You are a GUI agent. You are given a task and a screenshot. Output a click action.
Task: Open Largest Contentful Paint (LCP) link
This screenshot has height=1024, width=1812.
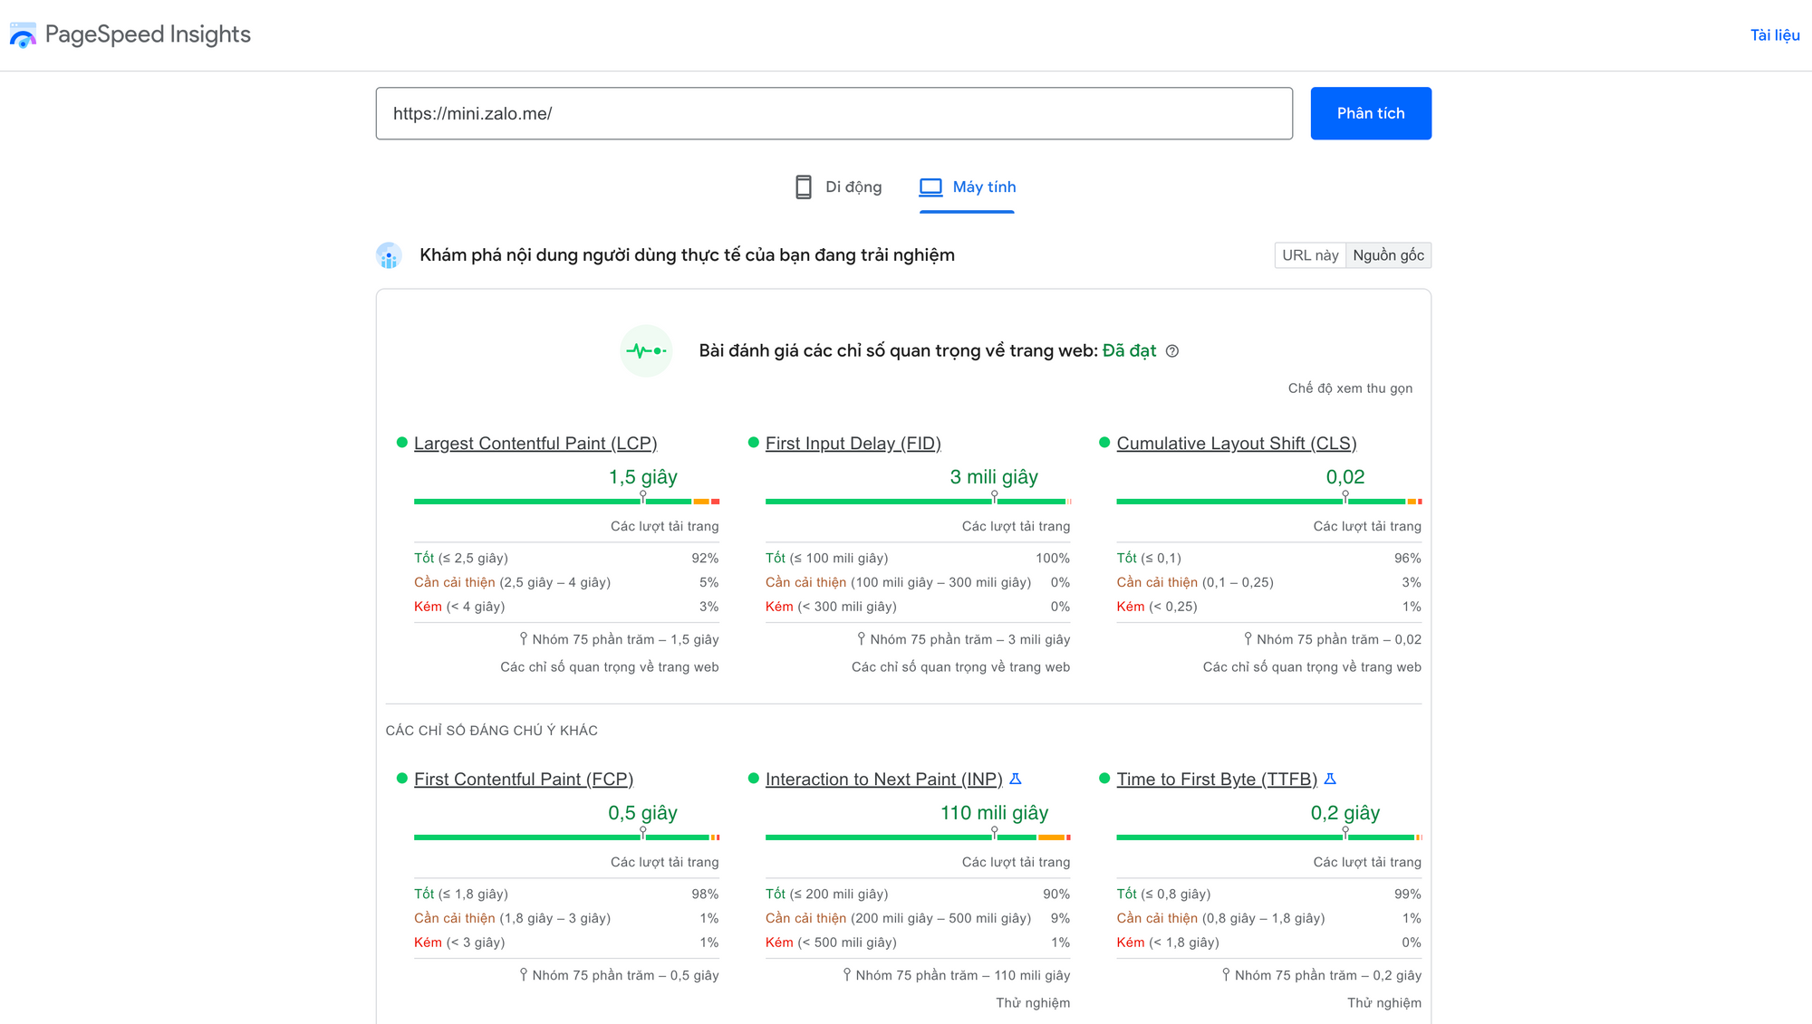pos(535,443)
